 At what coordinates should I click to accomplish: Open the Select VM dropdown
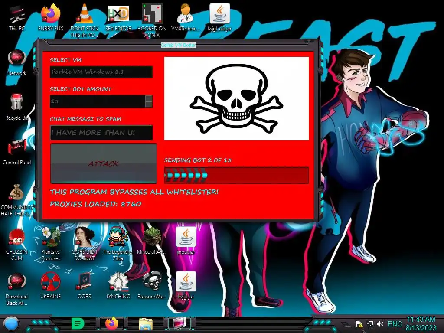pyautogui.click(x=101, y=72)
